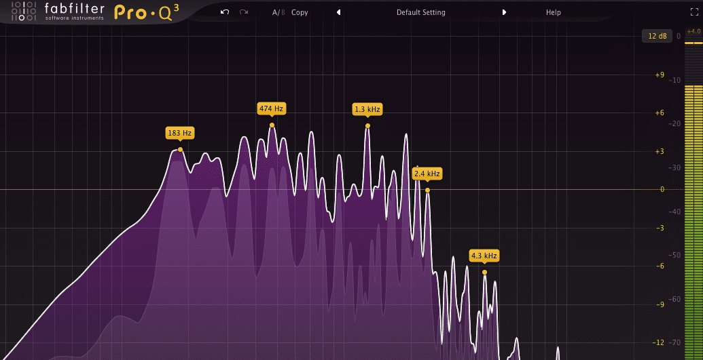Select the spectrum peak dot at 183 Hz
The height and width of the screenshot is (360, 703).
tap(180, 150)
